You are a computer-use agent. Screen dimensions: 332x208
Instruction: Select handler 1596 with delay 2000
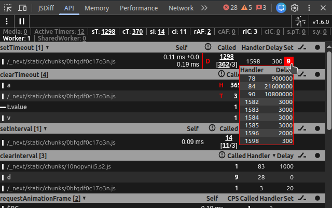pyautogui.click(x=266, y=133)
